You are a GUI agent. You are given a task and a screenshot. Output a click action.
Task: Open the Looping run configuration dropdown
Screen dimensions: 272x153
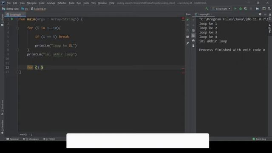(x=221, y=8)
